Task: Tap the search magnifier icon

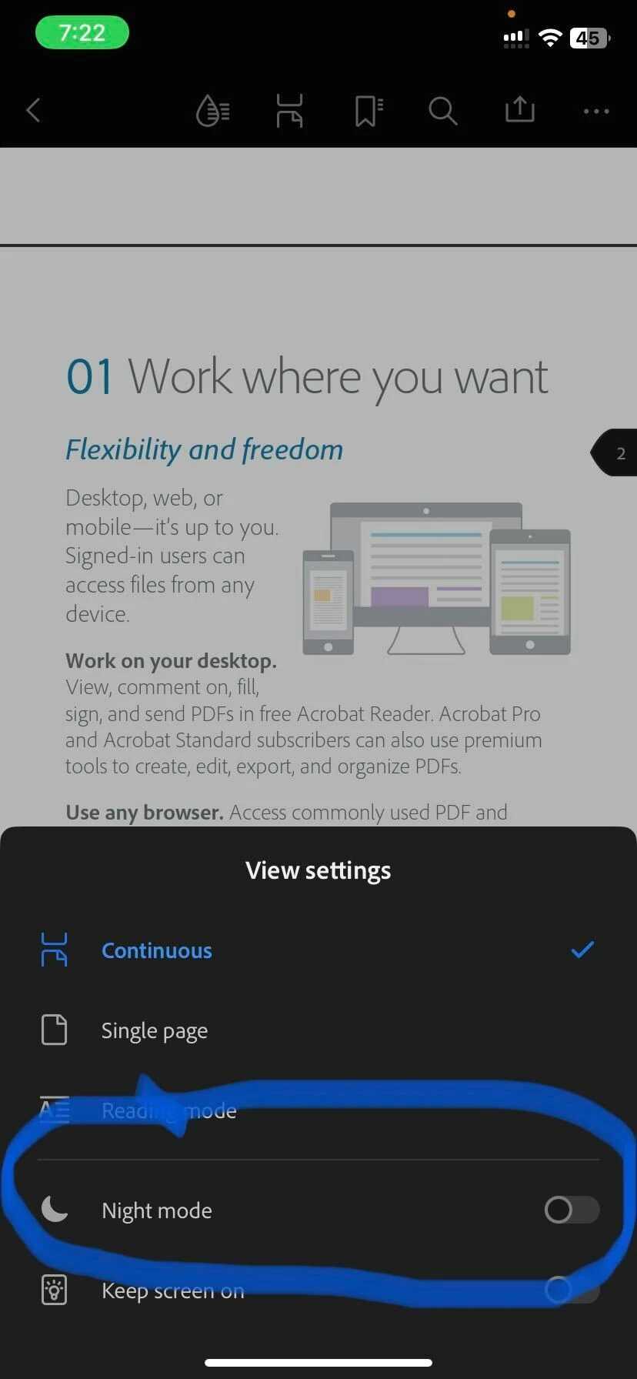Action: point(442,111)
